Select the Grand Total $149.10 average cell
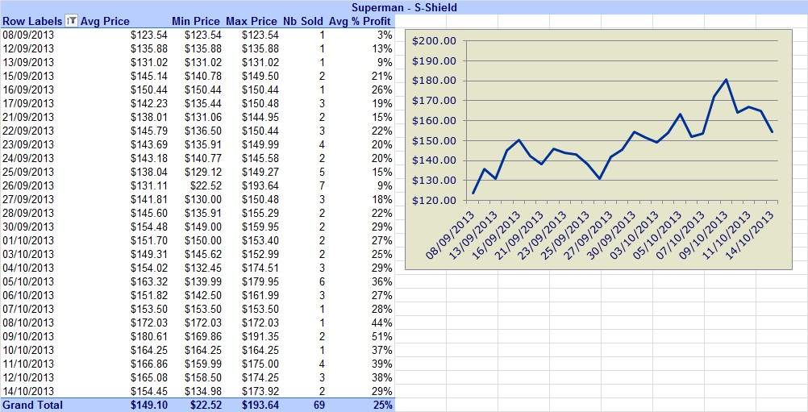This screenshot has width=808, height=412. (x=149, y=405)
